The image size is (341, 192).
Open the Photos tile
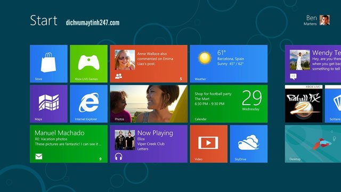[x=149, y=103]
